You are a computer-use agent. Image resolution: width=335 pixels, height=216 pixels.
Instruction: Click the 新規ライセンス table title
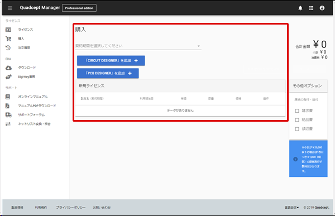click(92, 85)
